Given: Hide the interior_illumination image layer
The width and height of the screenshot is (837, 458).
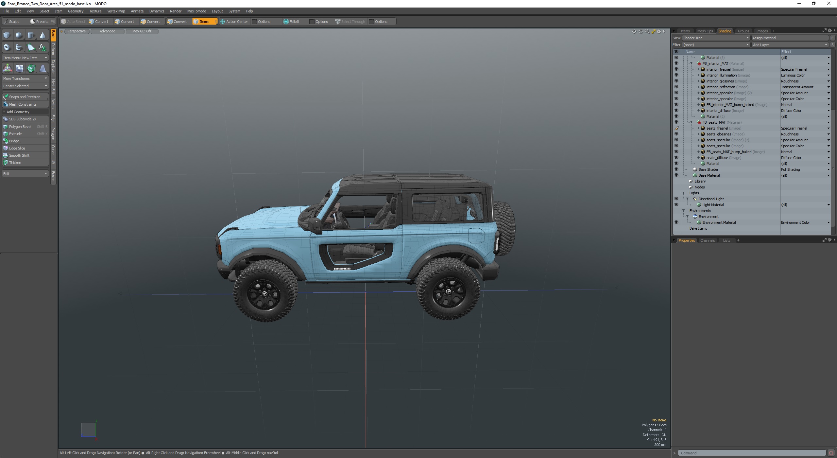Looking at the screenshot, I should coord(676,75).
